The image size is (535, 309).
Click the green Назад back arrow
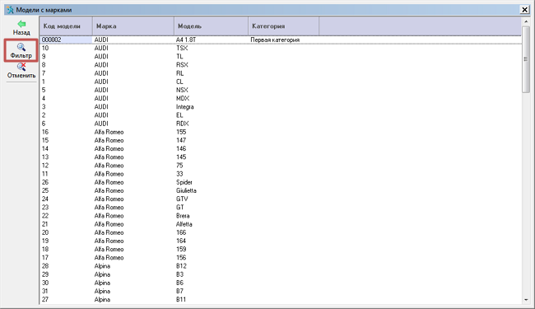click(21, 27)
